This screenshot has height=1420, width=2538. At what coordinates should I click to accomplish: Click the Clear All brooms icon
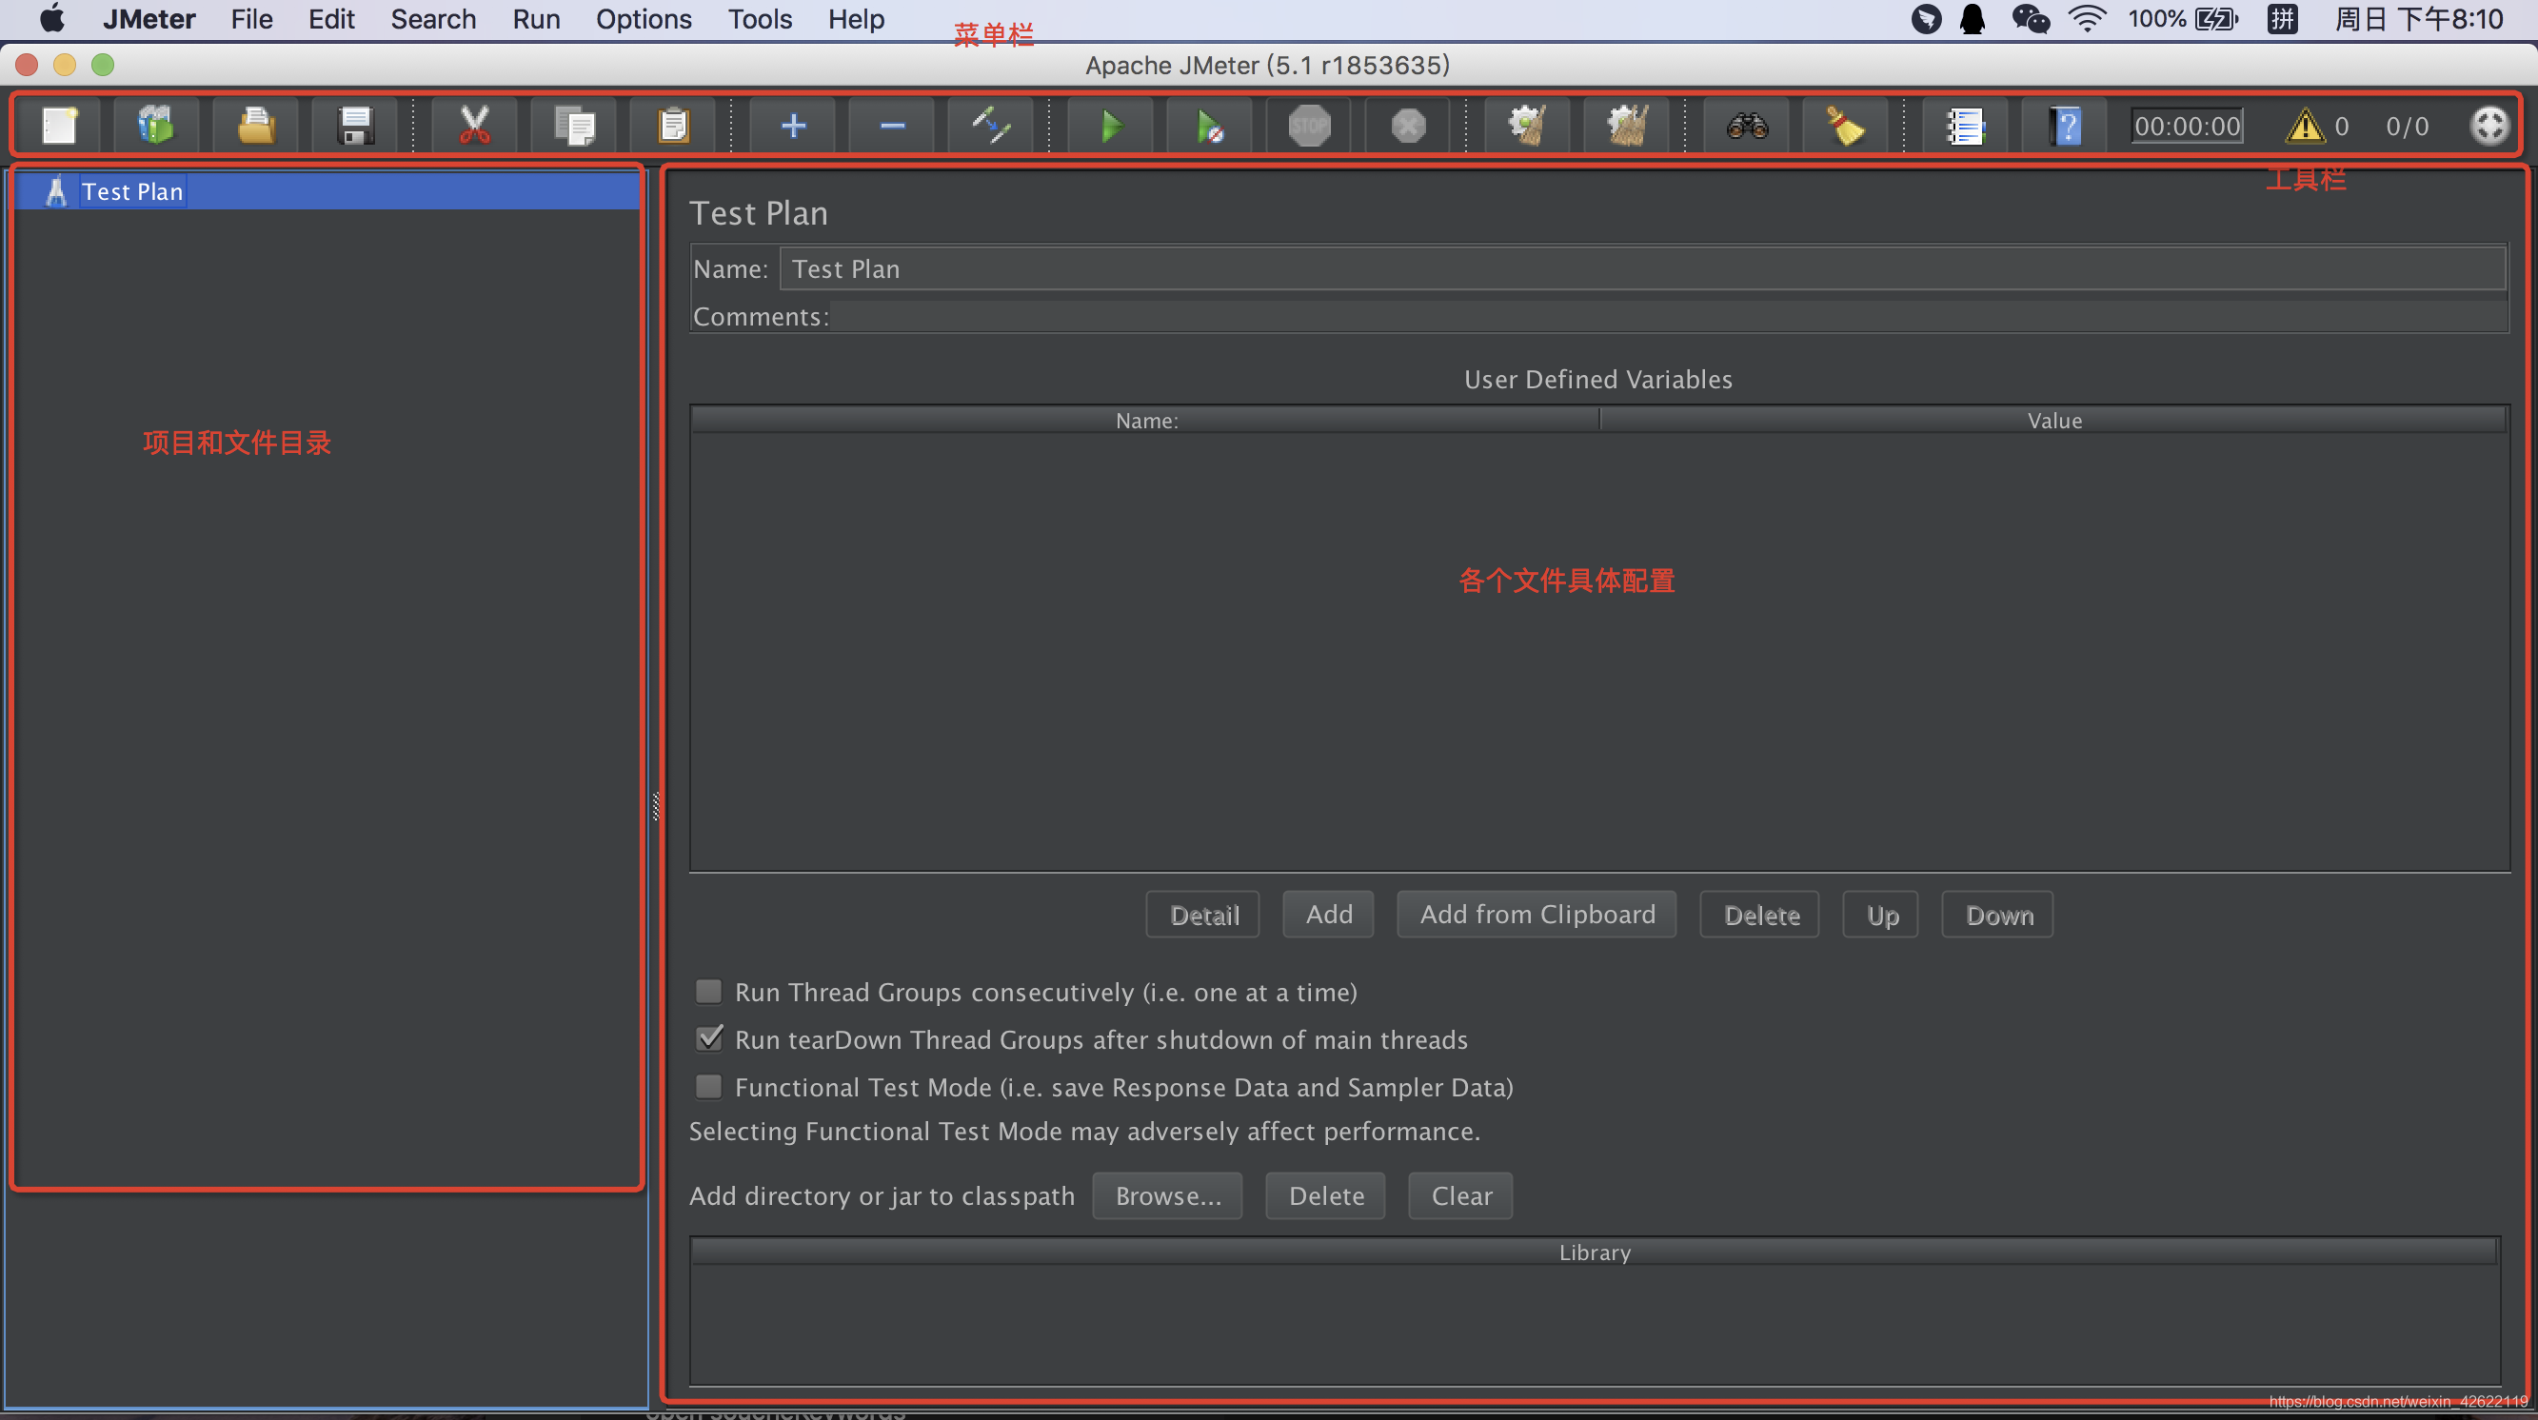click(x=1628, y=126)
